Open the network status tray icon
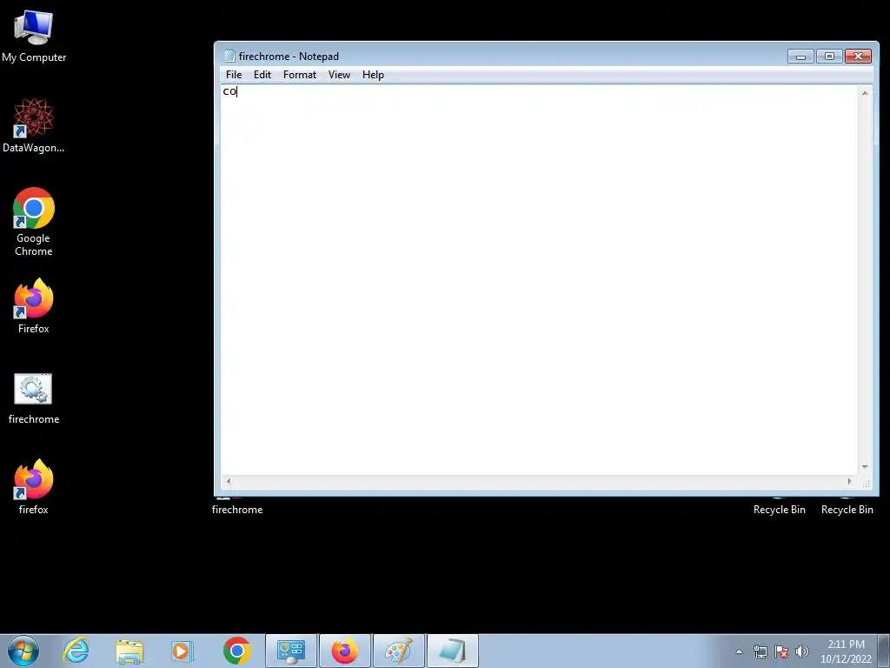Screen dimensions: 890x668 [x=760, y=651]
